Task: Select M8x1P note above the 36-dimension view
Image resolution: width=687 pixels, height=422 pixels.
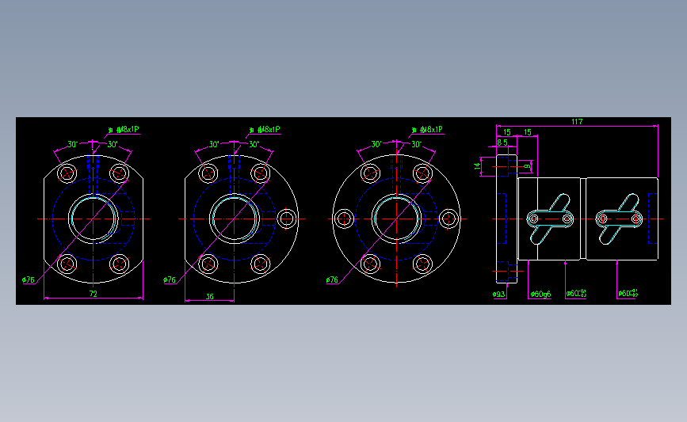Action: [265, 130]
